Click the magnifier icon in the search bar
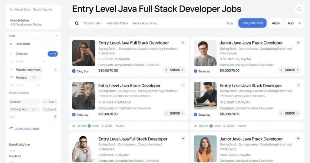This screenshot has width=310, height=163. [77, 23]
